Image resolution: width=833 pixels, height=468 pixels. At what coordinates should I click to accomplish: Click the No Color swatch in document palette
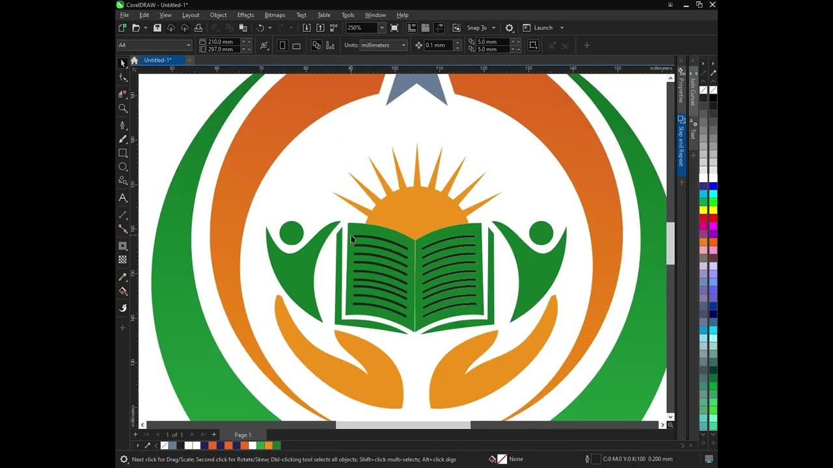(x=164, y=446)
